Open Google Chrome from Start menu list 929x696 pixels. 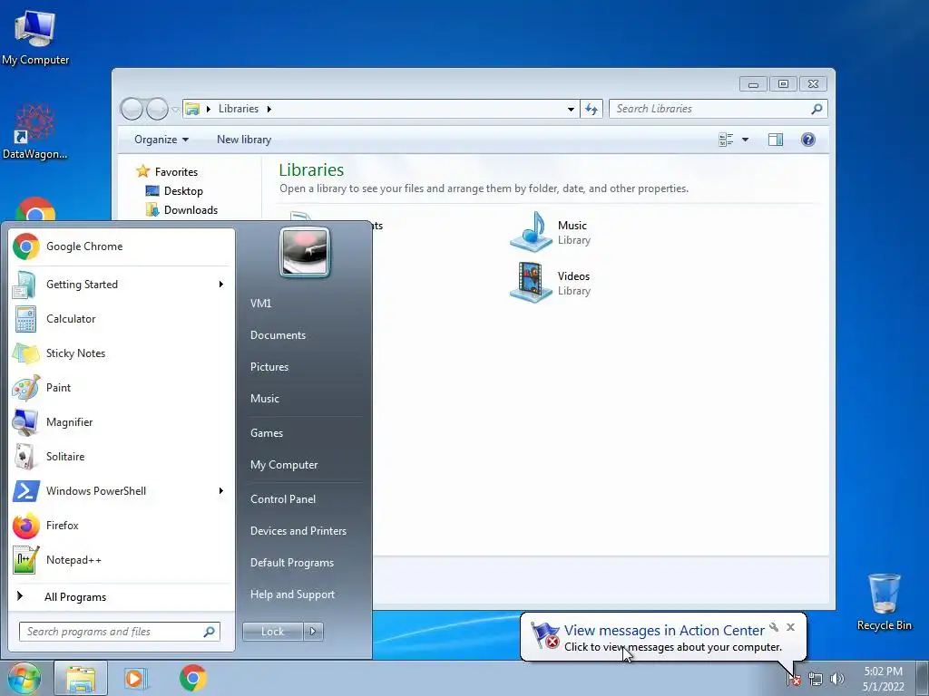pos(122,246)
